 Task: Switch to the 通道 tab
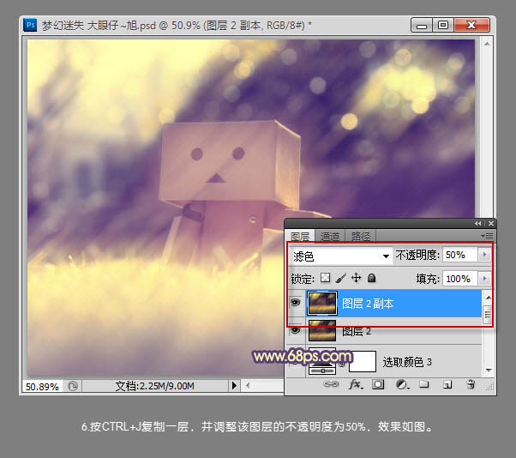click(330, 236)
